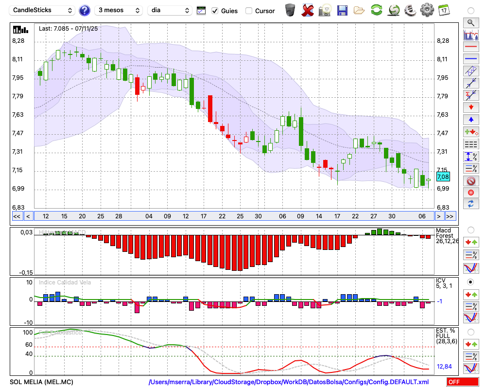Click the blue floppy disk save icon
The image size is (486, 389).
(342, 10)
